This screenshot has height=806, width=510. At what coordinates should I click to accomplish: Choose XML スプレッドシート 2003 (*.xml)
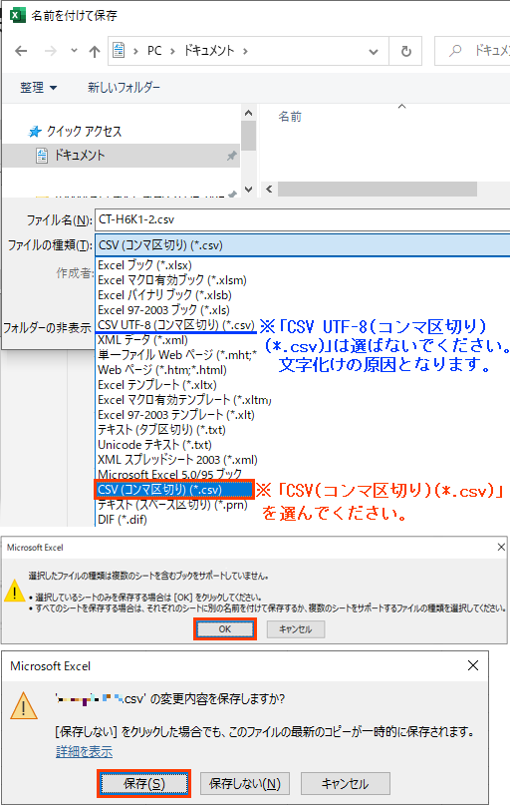(177, 459)
